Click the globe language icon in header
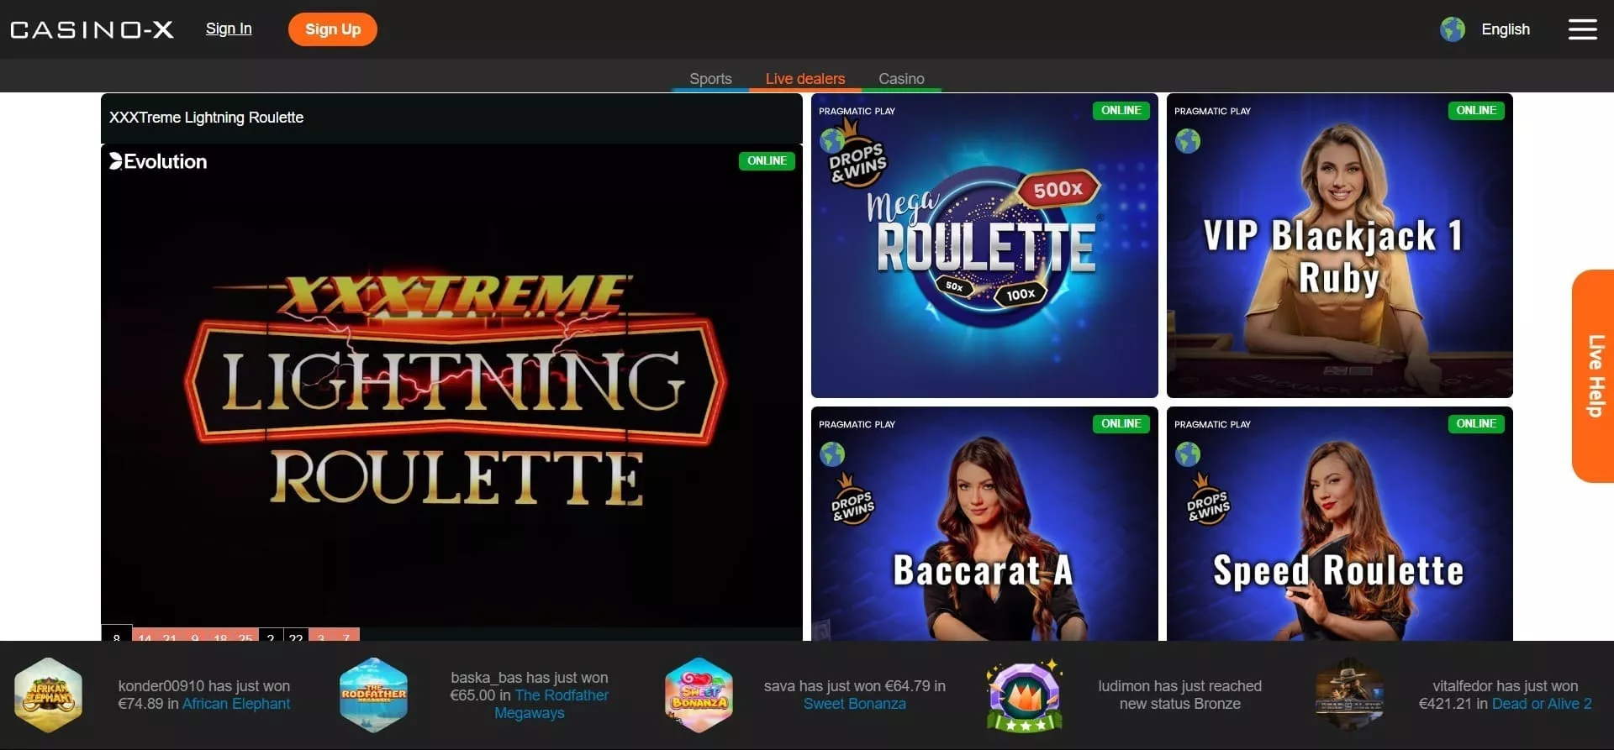Image resolution: width=1614 pixels, height=750 pixels. pos(1452,29)
